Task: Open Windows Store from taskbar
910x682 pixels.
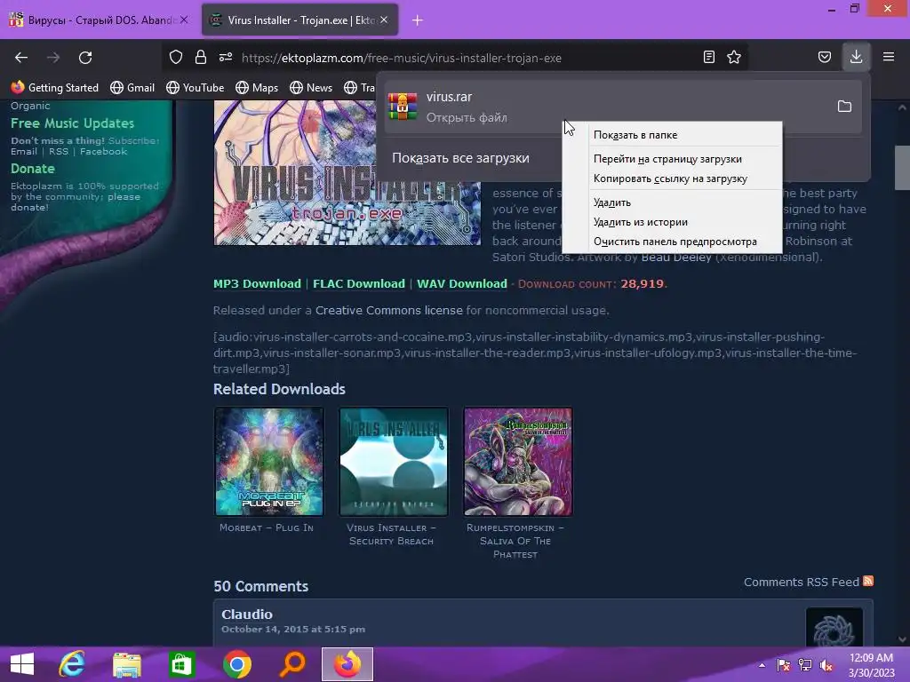Action: (181, 664)
